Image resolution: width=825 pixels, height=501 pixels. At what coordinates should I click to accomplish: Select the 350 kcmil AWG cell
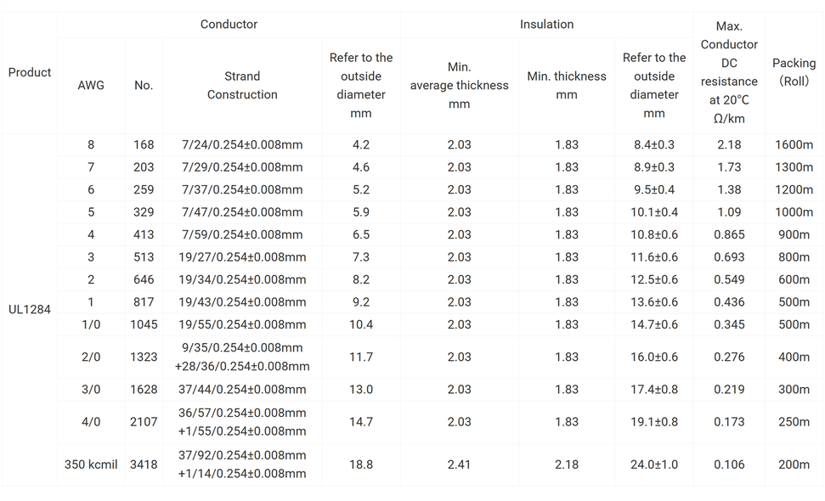click(x=91, y=464)
